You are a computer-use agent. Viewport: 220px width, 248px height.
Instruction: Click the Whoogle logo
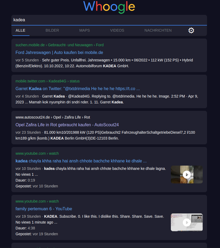click(x=109, y=7)
